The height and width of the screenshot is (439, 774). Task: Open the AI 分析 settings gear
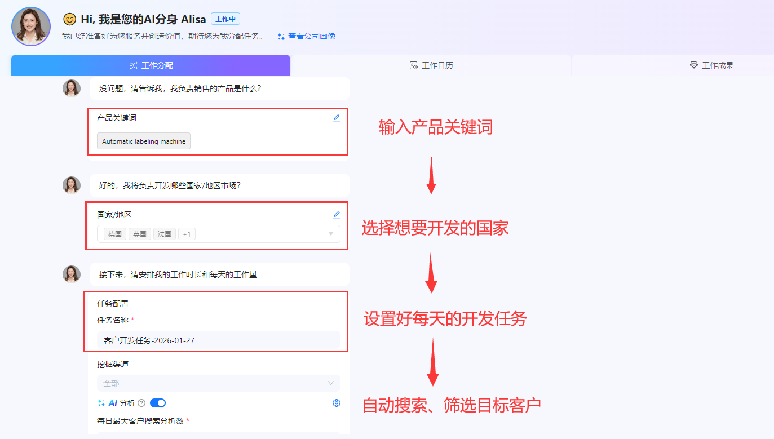(x=337, y=403)
